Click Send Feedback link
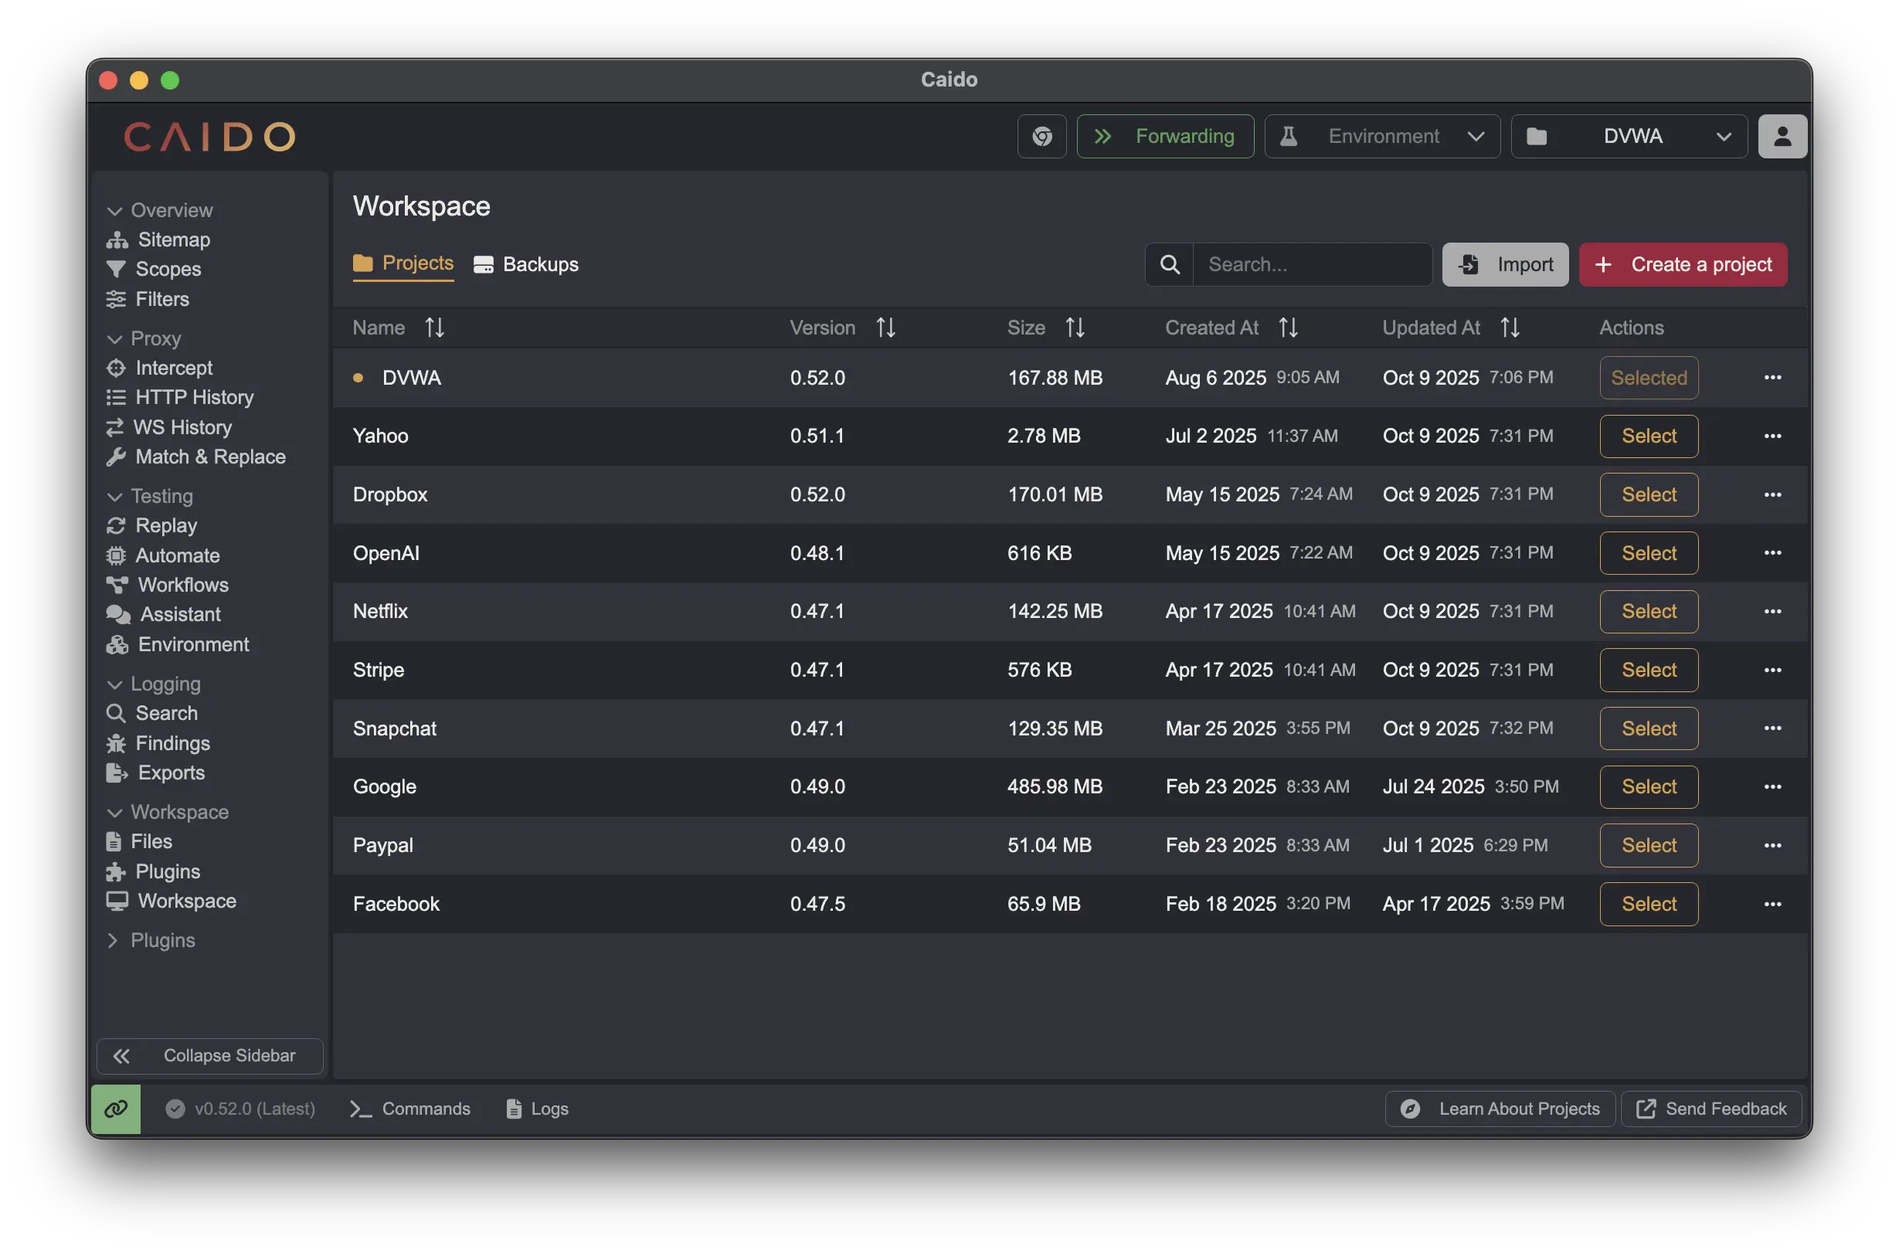The height and width of the screenshot is (1253, 1899). (1711, 1109)
